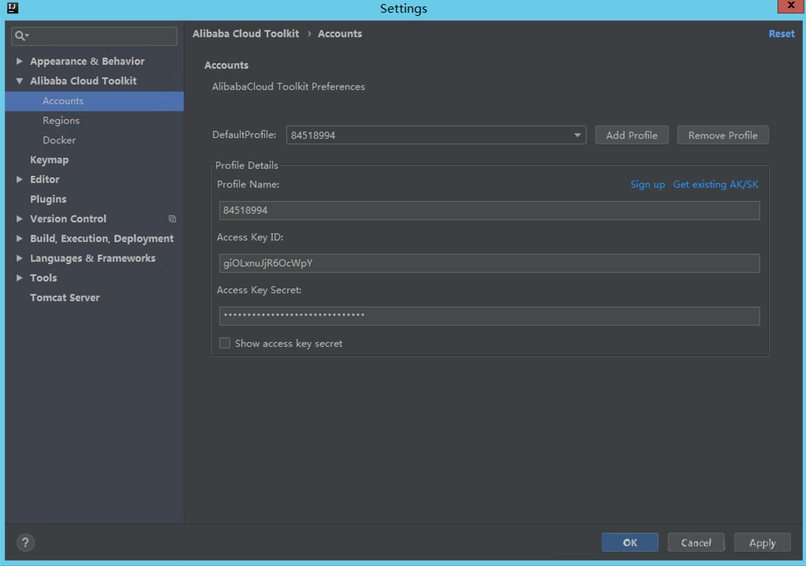Viewport: 806px width, 566px height.
Task: Expand the Version Control node
Action: (x=19, y=219)
